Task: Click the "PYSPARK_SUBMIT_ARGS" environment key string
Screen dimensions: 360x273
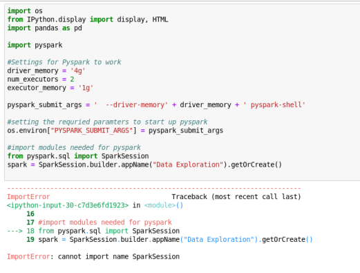Action: [x=92, y=131]
